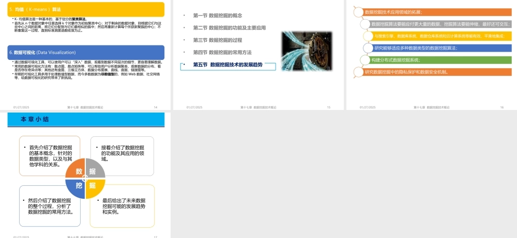Image resolution: width=517 pixels, height=238 pixels.
Task: Click the vault data-stream picture on slide 15
Action: pos(307,51)
